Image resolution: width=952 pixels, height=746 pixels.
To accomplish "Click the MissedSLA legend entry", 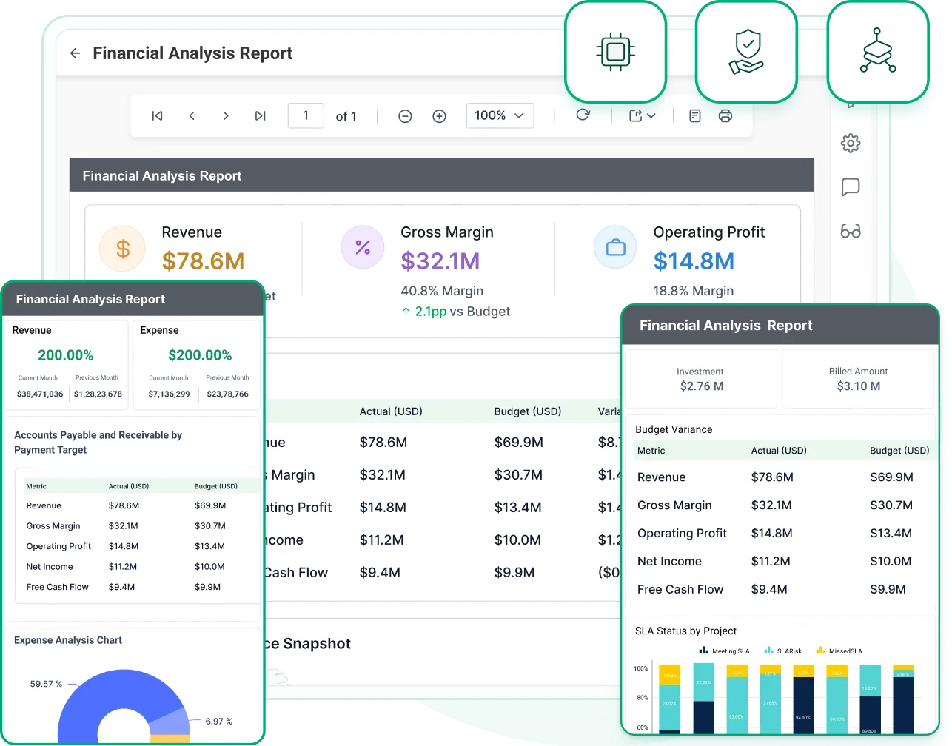I will [x=839, y=651].
